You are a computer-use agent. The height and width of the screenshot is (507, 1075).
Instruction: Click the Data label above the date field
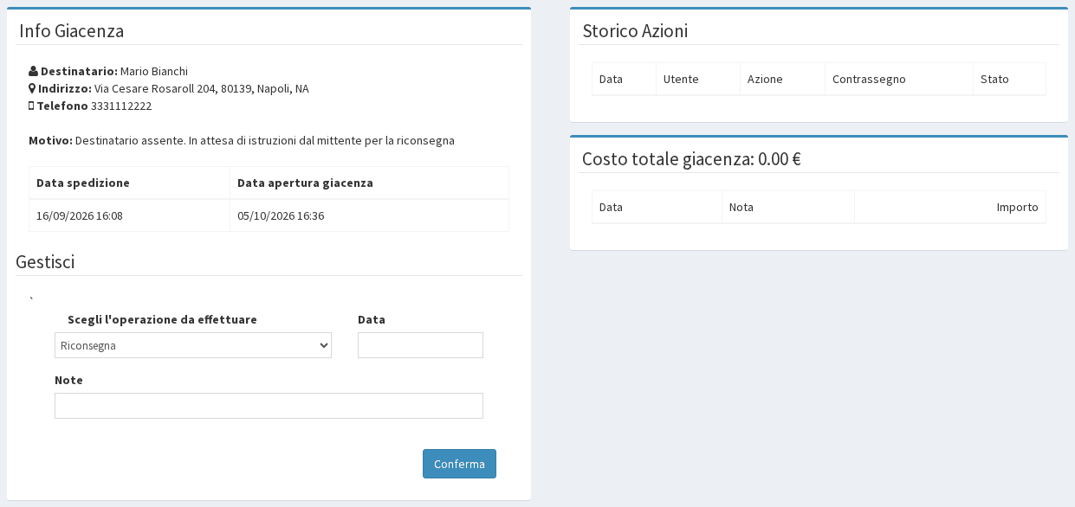[372, 319]
